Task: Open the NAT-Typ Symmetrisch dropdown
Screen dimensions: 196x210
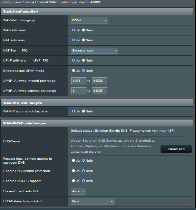Action: 94,51
